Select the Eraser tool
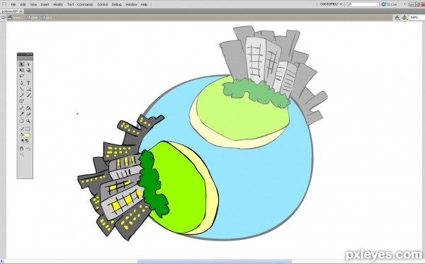The image size is (425, 264). pos(28,114)
